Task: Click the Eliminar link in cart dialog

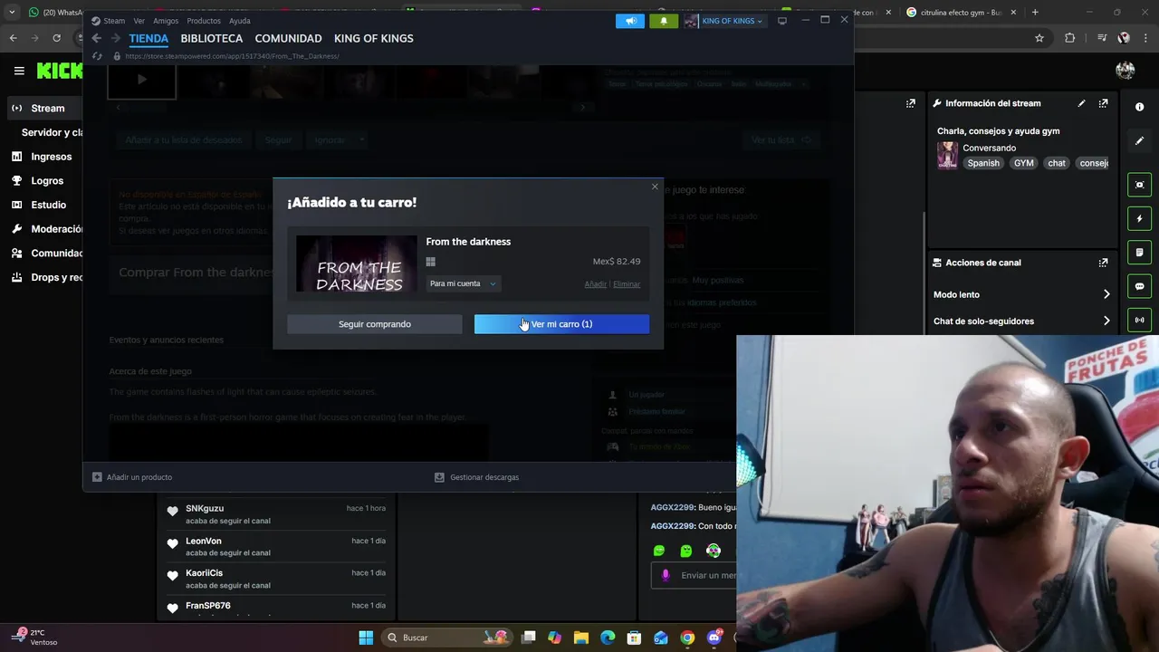Action: point(627,284)
